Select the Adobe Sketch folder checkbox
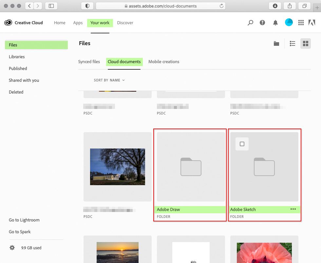321x263 pixels. click(x=242, y=144)
